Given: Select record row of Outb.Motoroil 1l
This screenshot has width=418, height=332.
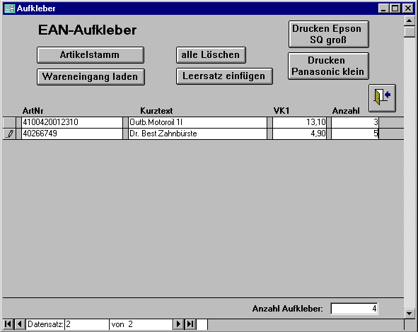Looking at the screenshot, I should point(9,122).
